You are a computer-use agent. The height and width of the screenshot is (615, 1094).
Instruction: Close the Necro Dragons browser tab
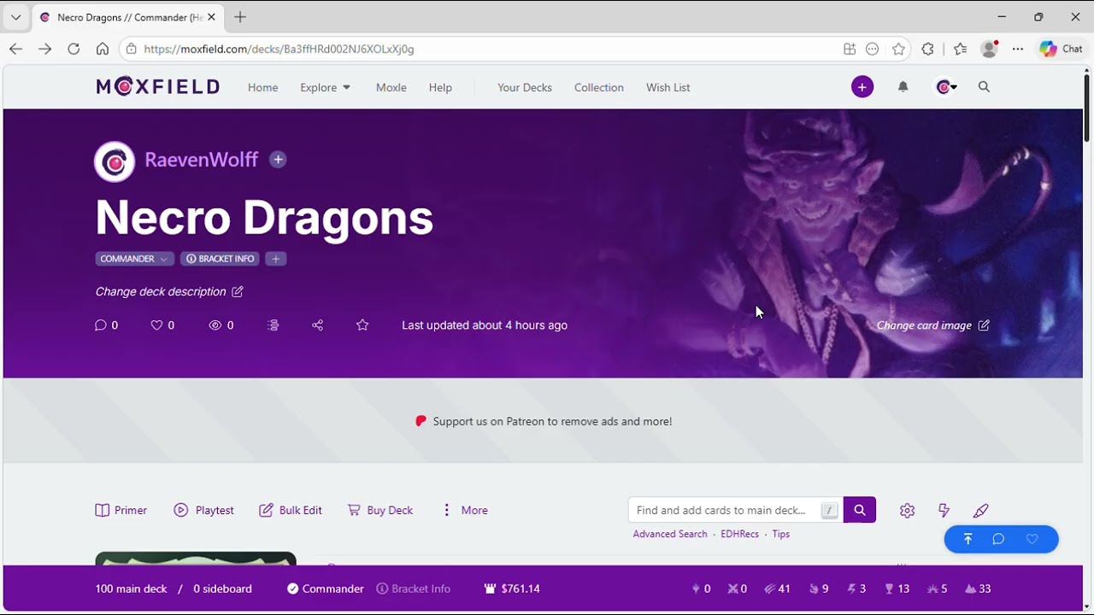(211, 17)
